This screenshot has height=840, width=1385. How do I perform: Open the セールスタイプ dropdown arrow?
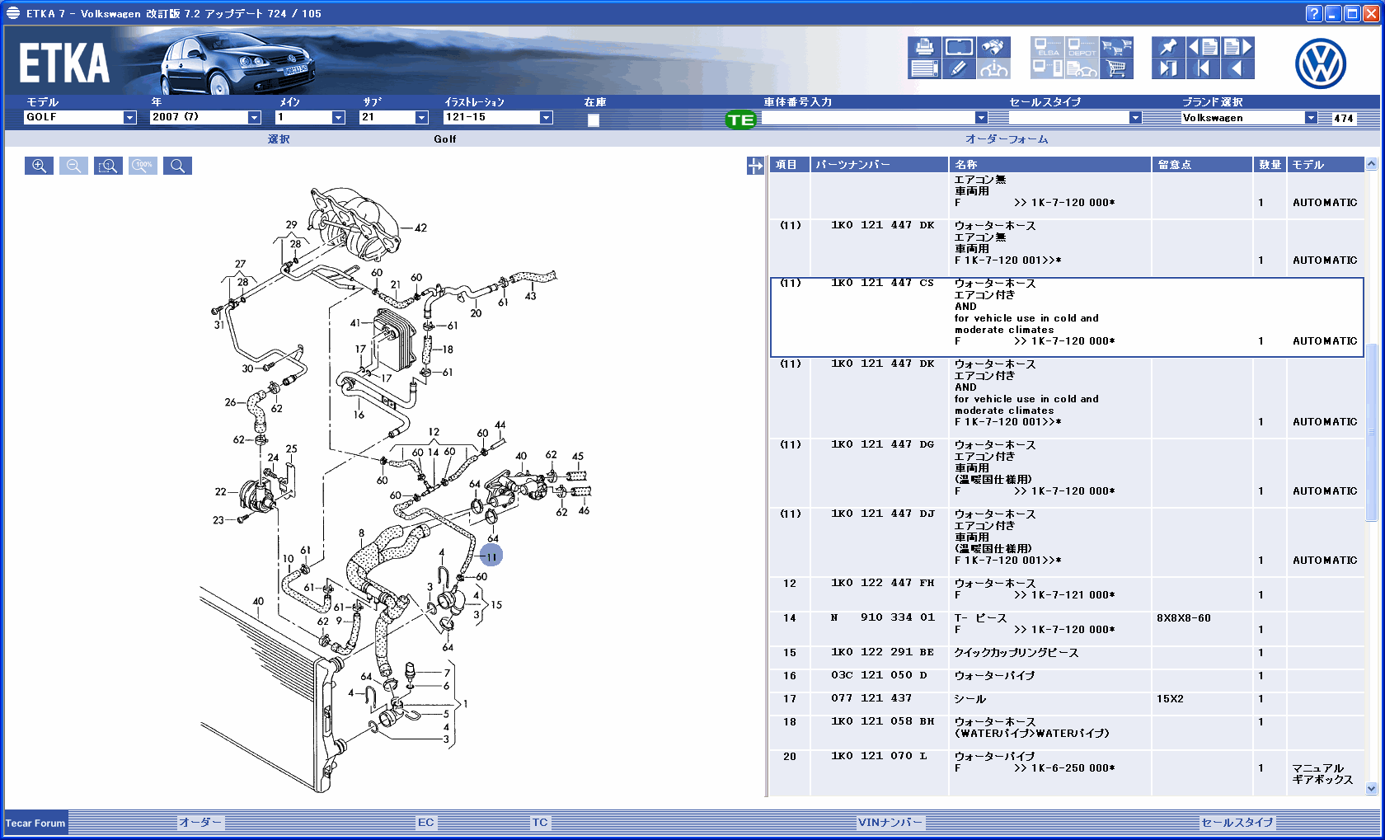(x=1135, y=118)
